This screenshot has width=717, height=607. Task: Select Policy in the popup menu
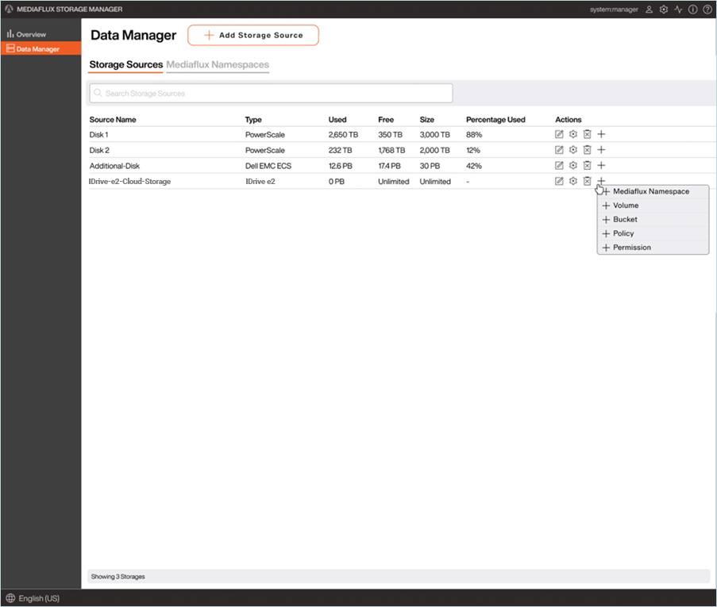click(623, 233)
